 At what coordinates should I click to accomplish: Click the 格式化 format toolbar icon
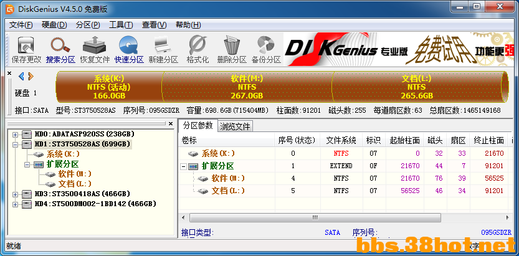point(198,45)
